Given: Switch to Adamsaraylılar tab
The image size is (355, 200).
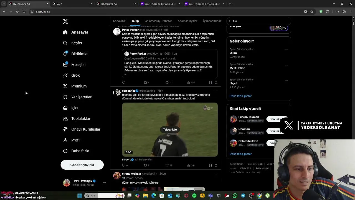Looking at the screenshot, I should pos(187,21).
